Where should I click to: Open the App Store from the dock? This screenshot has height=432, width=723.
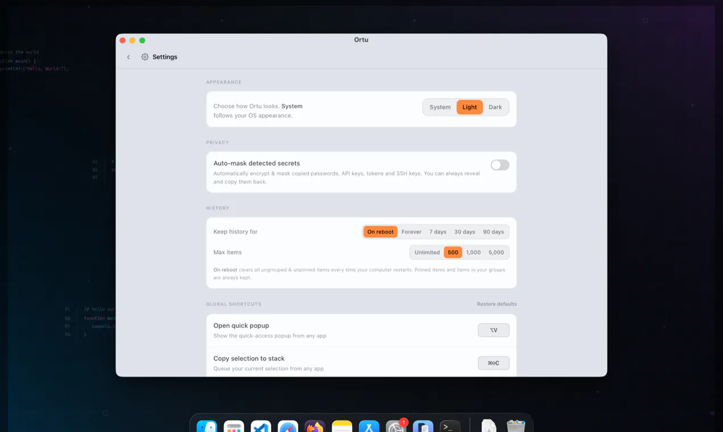click(x=369, y=427)
